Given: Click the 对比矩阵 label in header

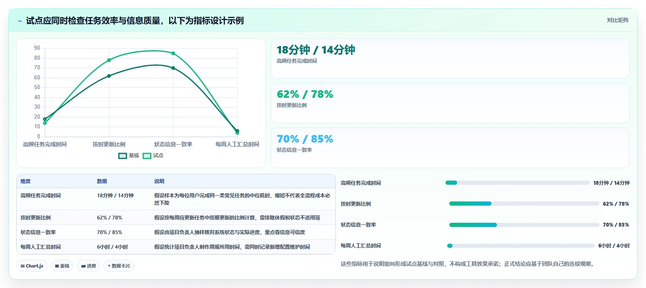Looking at the screenshot, I should 618,20.
